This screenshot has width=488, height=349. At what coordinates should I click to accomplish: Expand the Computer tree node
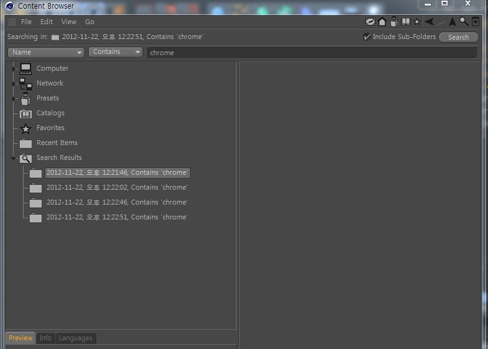[14, 69]
